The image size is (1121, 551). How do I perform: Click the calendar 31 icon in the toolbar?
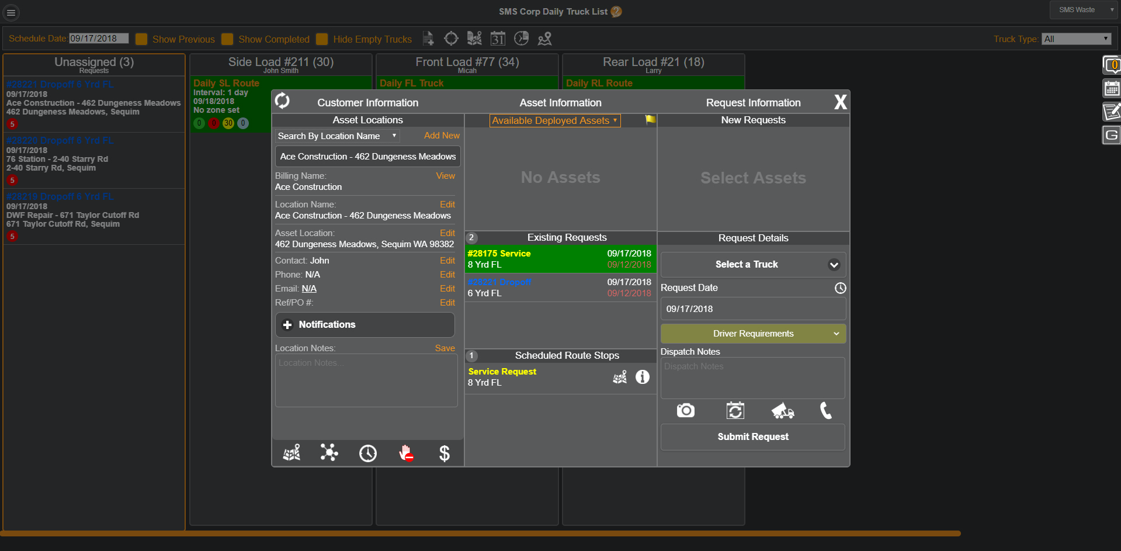[498, 39]
